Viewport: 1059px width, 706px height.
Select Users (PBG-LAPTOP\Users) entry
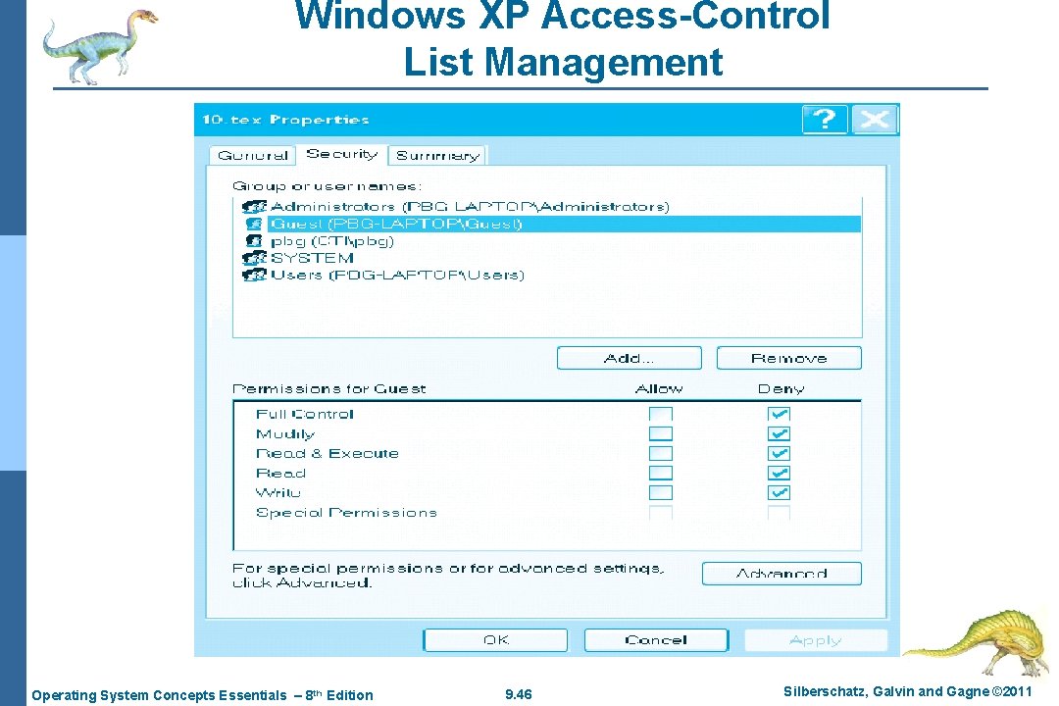pyautogui.click(x=397, y=275)
